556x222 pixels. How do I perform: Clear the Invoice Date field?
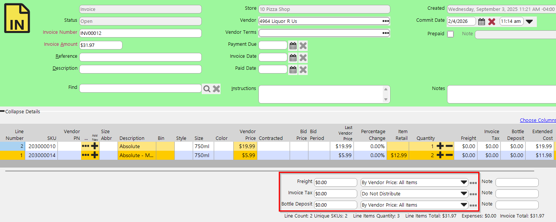pyautogui.click(x=303, y=58)
